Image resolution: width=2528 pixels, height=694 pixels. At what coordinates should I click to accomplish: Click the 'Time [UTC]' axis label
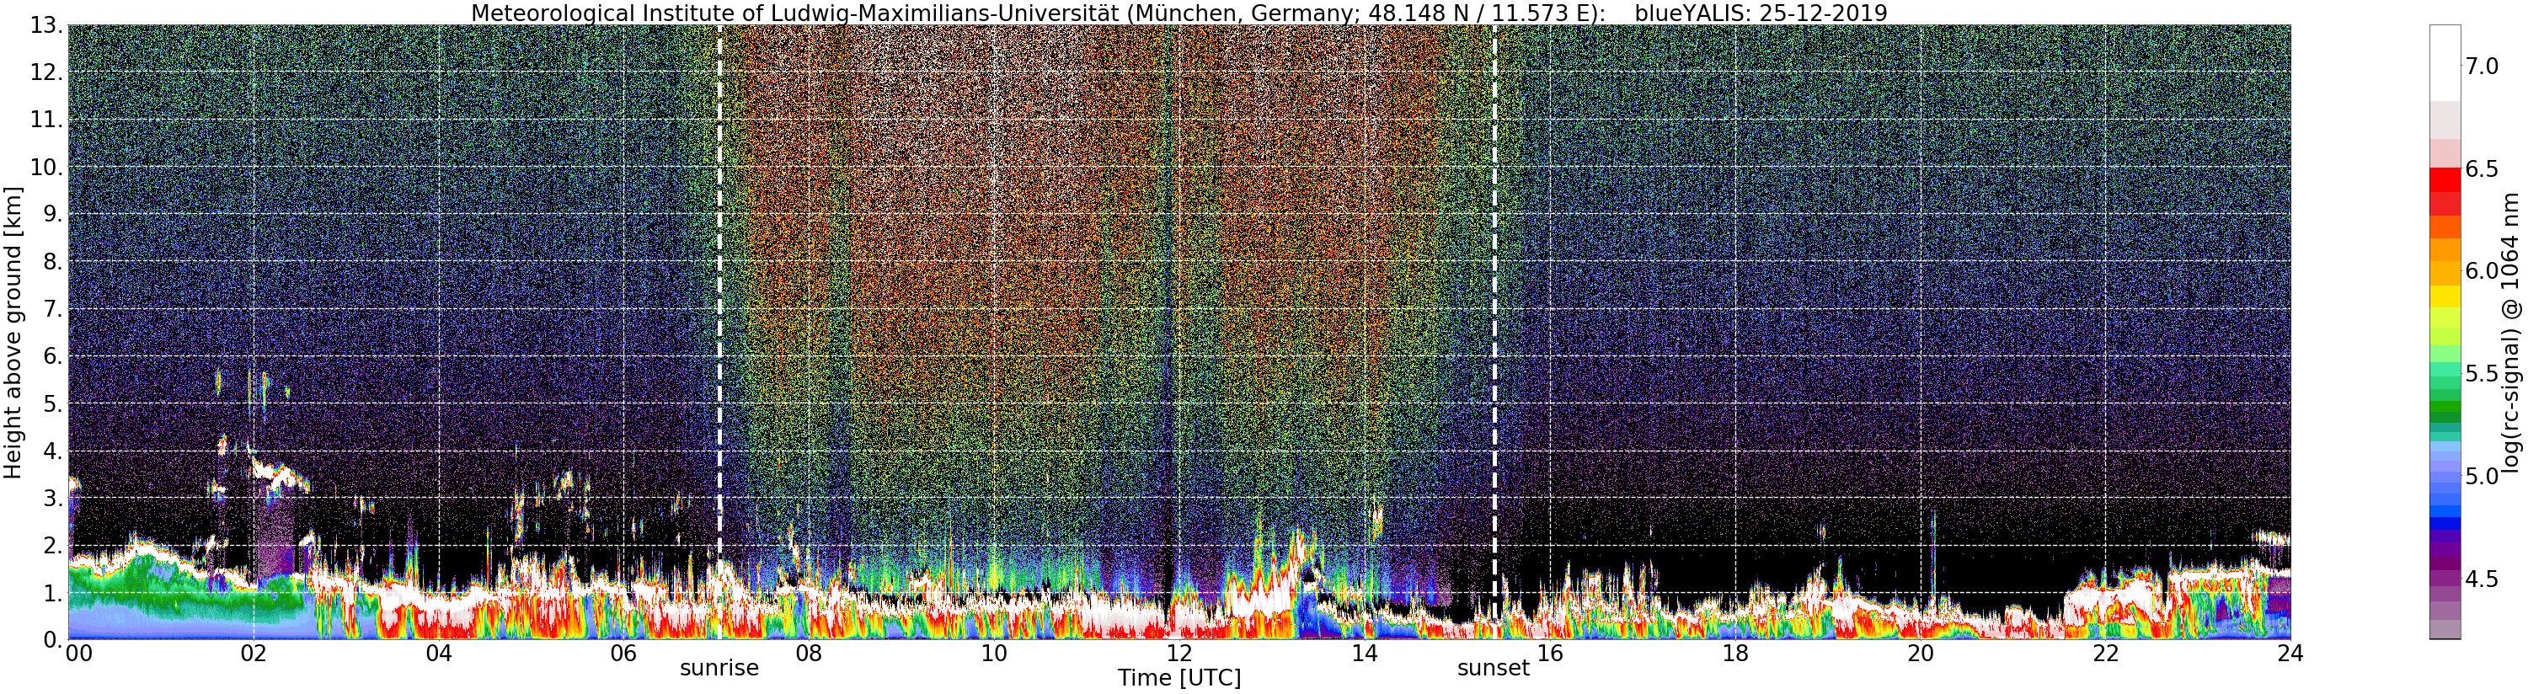click(x=1178, y=678)
